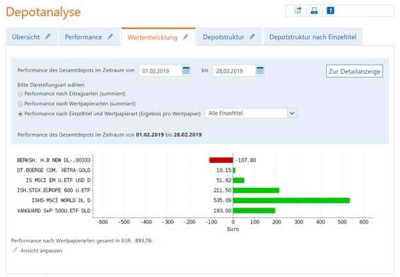Click the green ISH.STOX.EUROPE 600 bar

(x=256, y=190)
